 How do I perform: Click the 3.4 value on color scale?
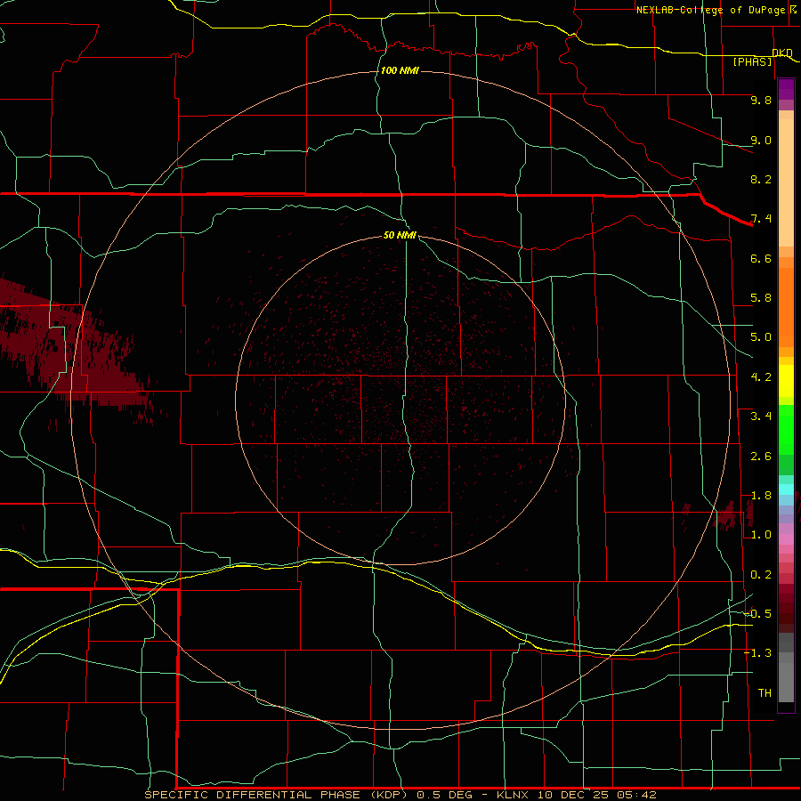[761, 417]
